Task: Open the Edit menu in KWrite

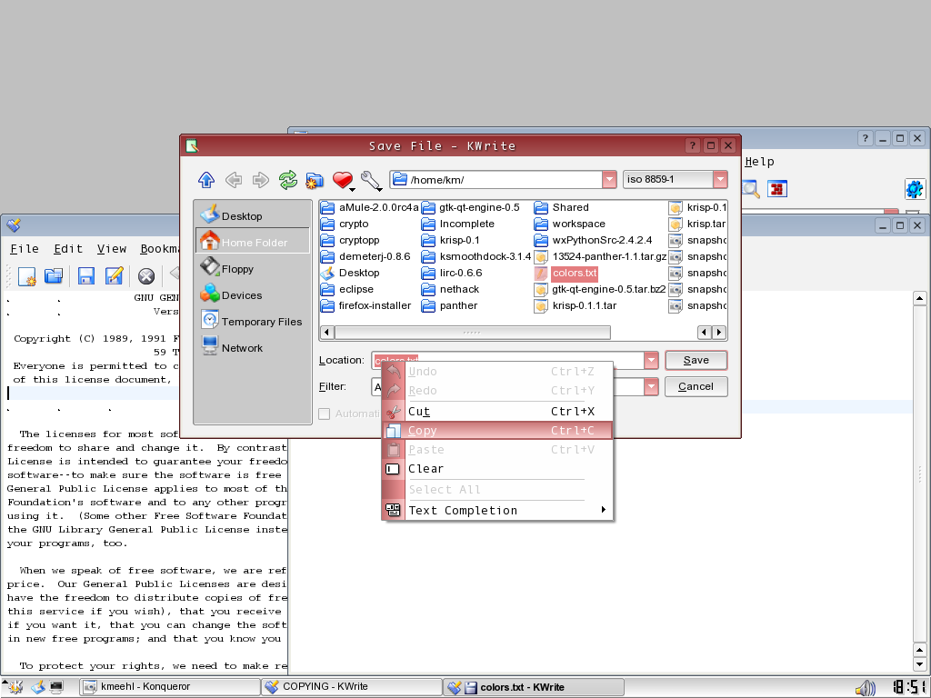Action: 68,249
